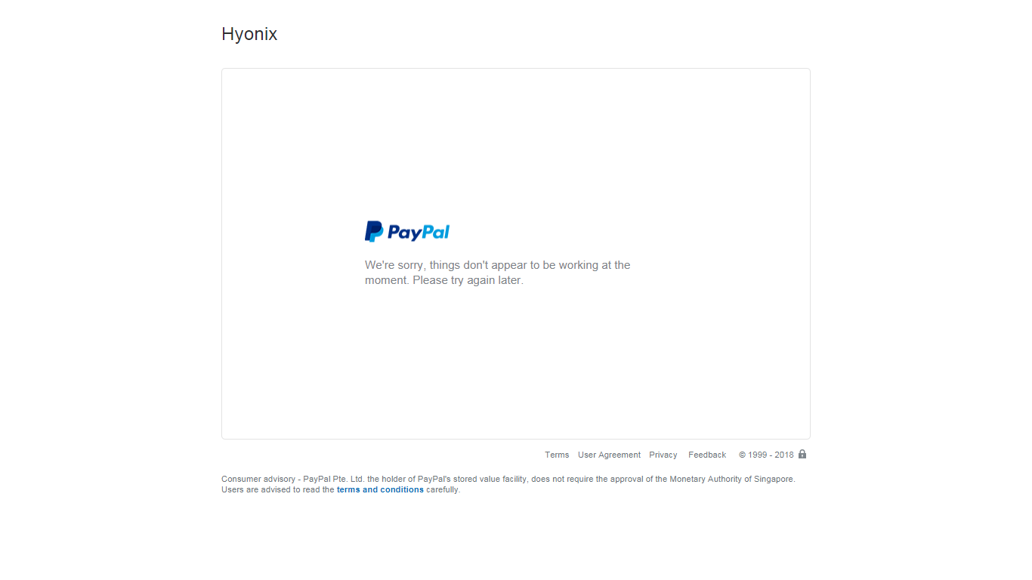Image resolution: width=1032 pixels, height=580 pixels.
Task: Click the security lock icon in footer
Action: point(802,454)
